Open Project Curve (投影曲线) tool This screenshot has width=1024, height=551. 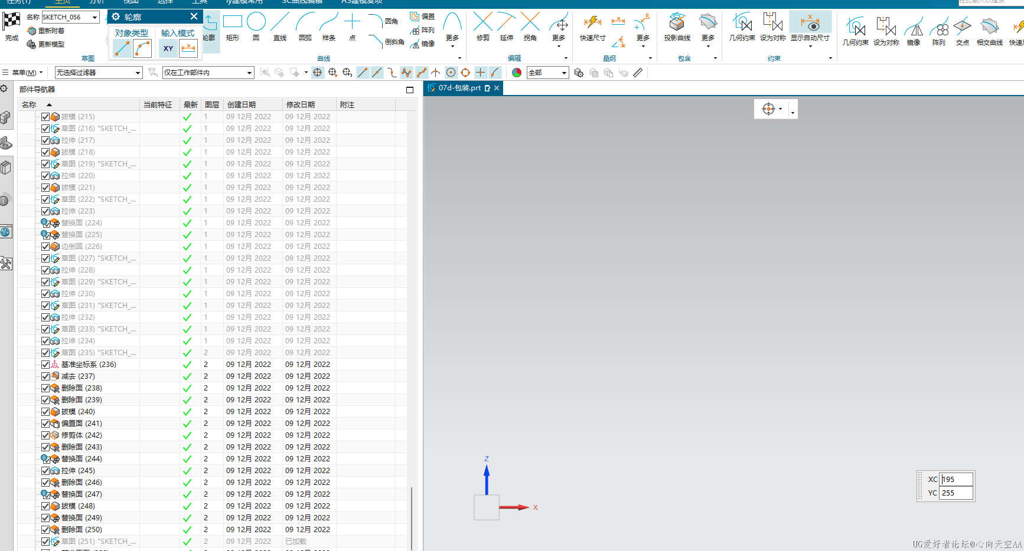point(677,27)
